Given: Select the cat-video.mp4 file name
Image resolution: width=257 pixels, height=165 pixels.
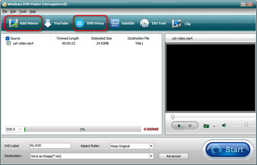Looking at the screenshot, I should tap(23, 43).
